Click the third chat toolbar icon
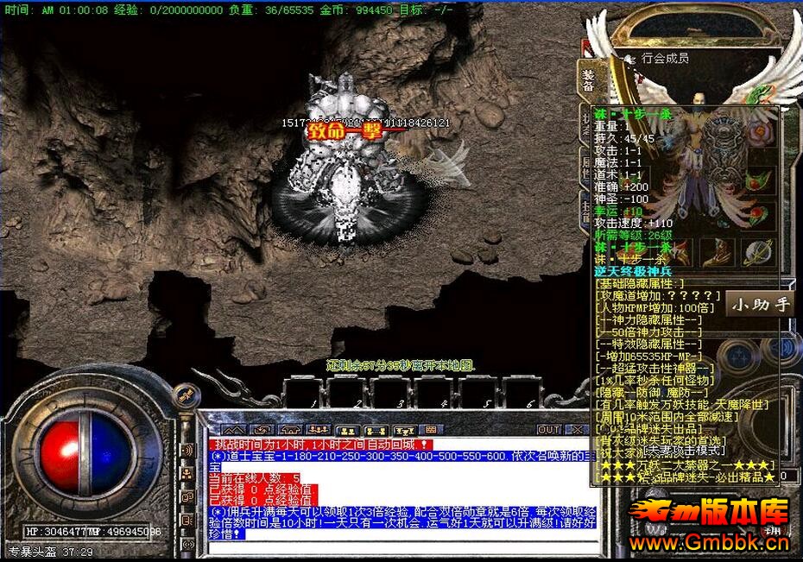Viewport: 803px width, 562px height. click(290, 429)
